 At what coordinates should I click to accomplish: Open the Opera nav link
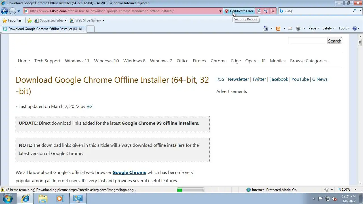pyautogui.click(x=251, y=61)
